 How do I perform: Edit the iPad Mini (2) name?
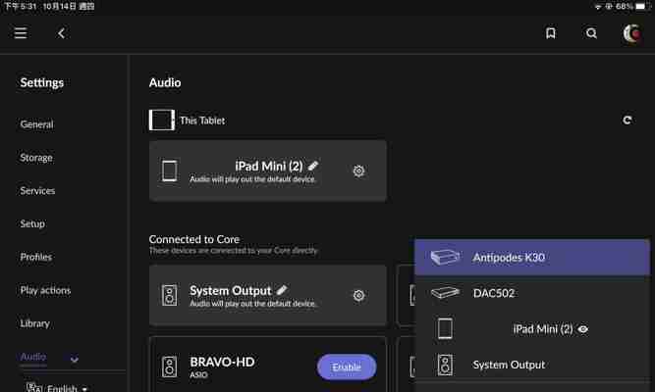(x=313, y=166)
